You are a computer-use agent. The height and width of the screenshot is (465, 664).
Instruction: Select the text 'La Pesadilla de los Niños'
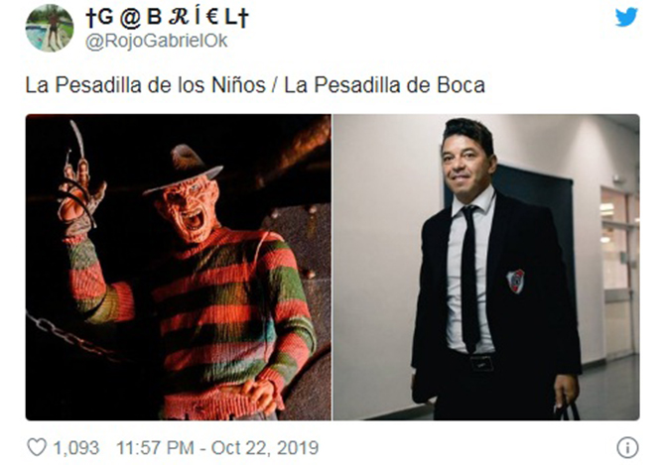145,85
